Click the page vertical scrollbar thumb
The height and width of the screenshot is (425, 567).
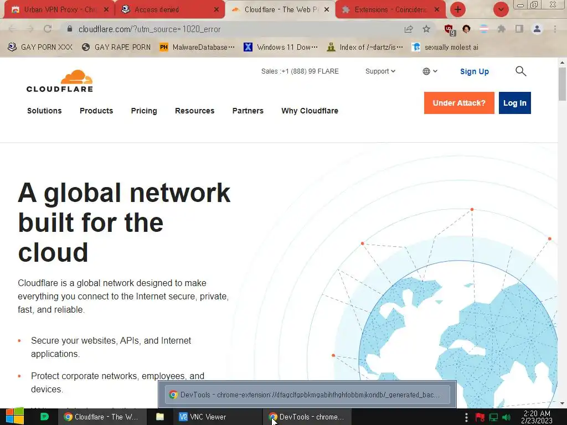[562, 84]
